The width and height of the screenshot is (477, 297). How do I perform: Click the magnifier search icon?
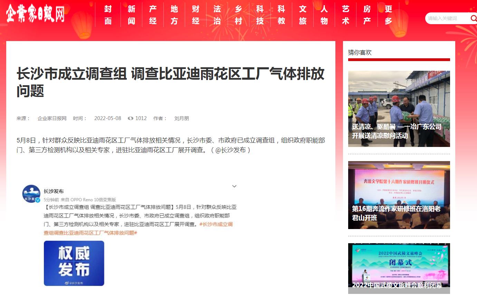[x=473, y=18]
